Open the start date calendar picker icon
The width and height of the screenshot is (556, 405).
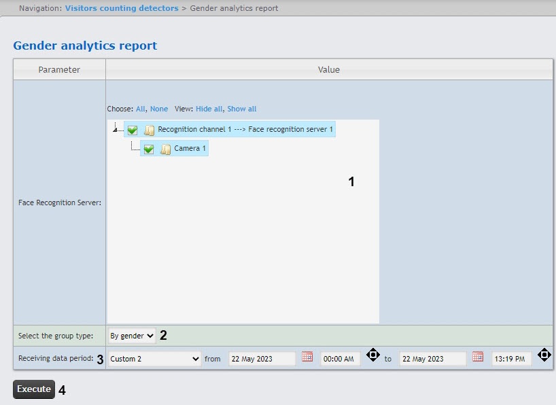coord(307,357)
